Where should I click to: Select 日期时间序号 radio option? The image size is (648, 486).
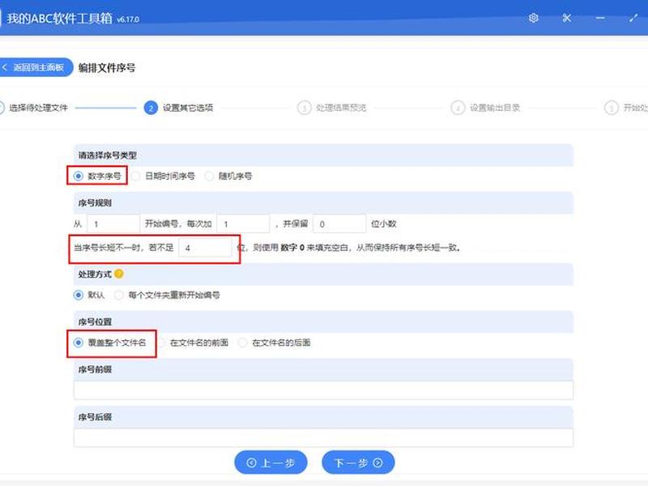point(163,176)
